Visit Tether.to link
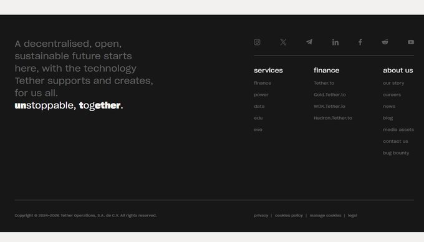 [324, 83]
